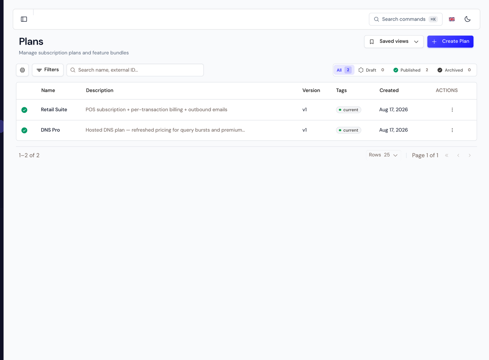Focus the Search name, external ID field

(x=135, y=70)
